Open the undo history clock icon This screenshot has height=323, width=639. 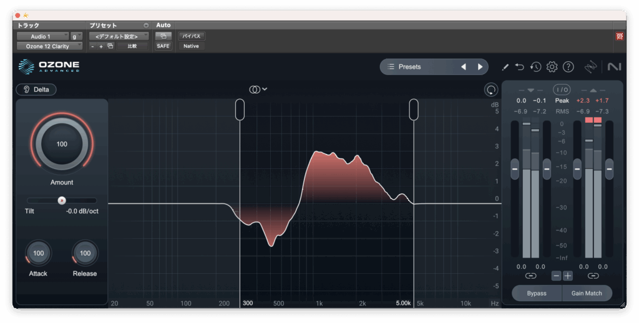tap(535, 67)
